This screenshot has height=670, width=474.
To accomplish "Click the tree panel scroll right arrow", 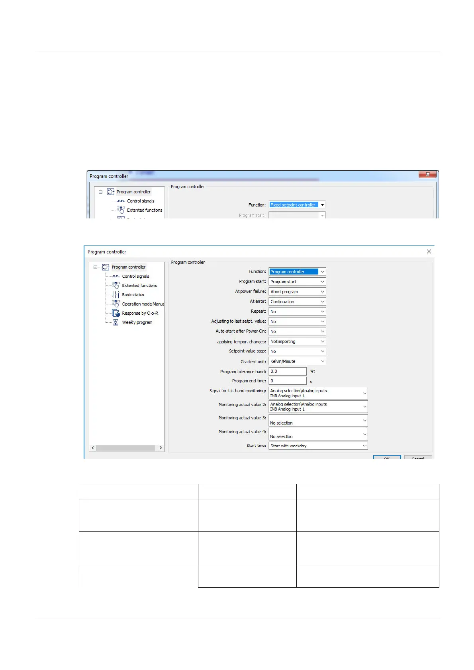I will click(161, 448).
